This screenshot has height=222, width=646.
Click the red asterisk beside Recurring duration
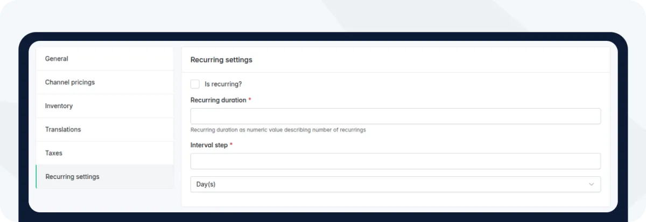[250, 100]
